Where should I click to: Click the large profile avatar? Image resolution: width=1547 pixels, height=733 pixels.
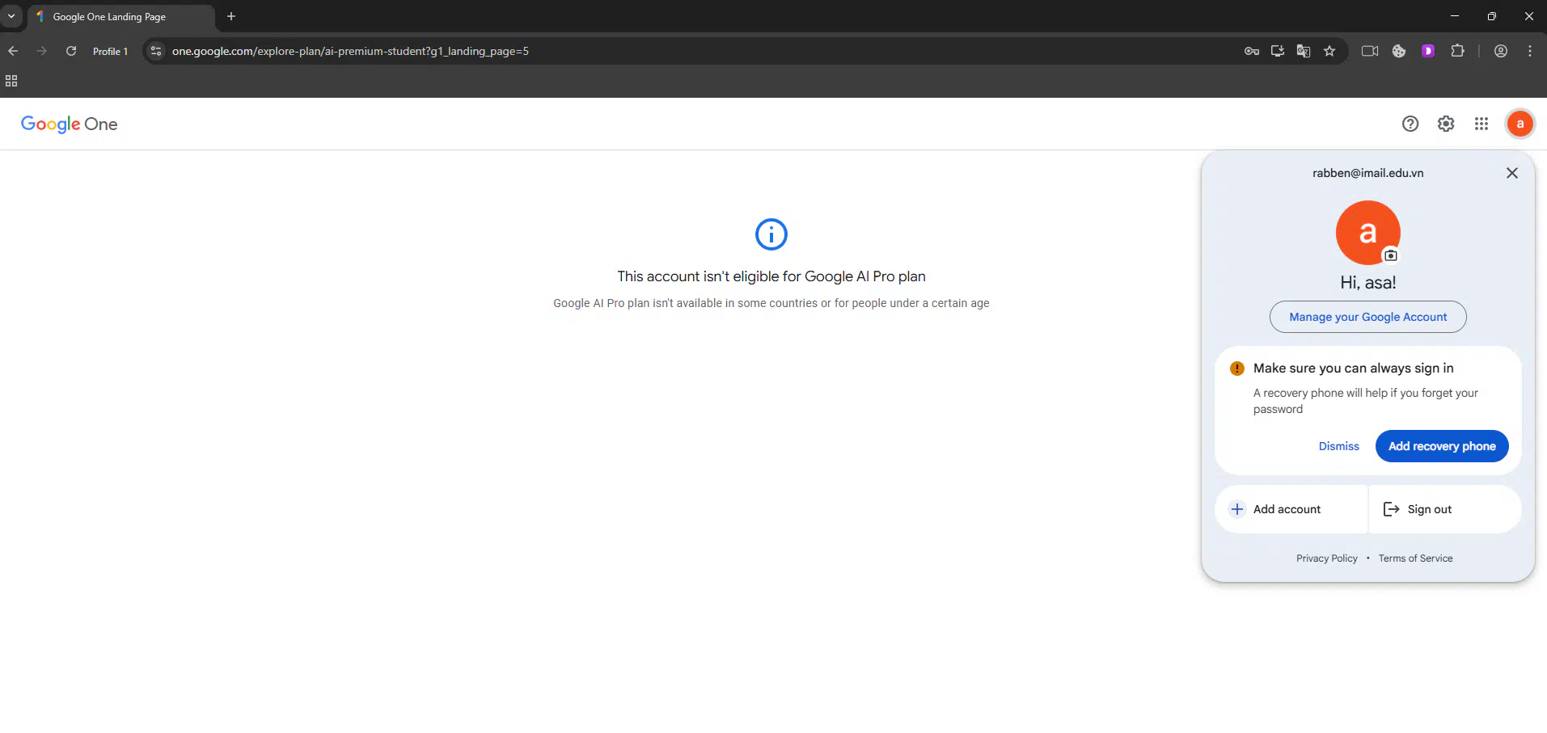coord(1368,233)
